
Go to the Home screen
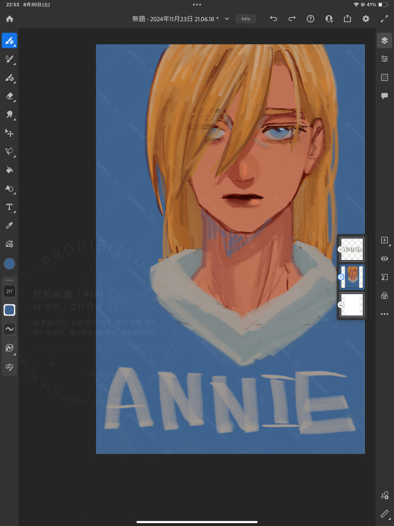tap(9, 19)
